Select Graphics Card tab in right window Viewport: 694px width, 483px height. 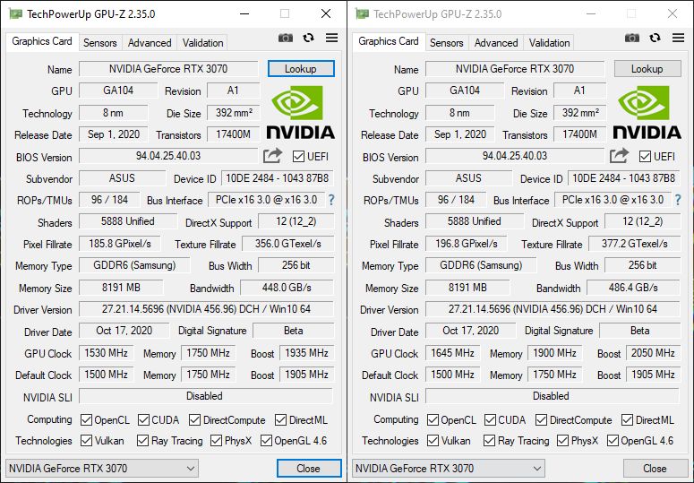click(x=389, y=41)
